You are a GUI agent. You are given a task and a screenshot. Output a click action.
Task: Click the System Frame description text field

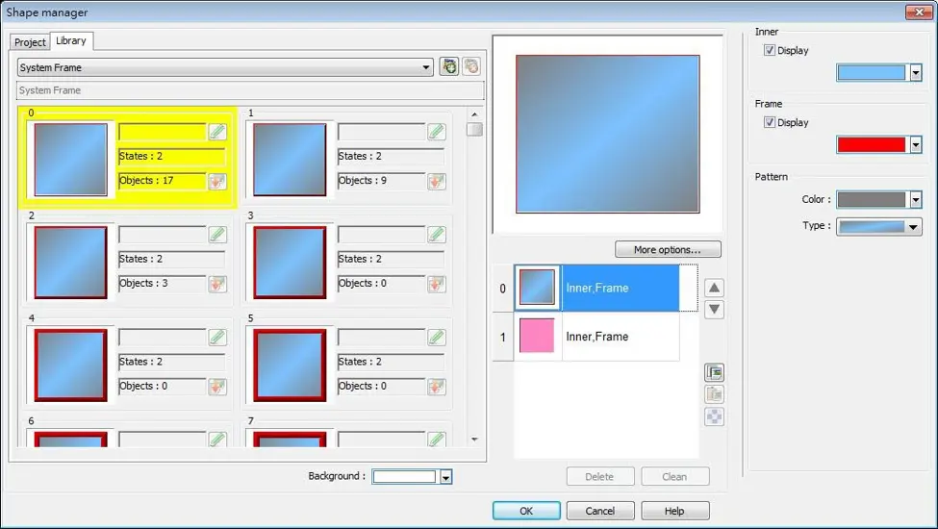(250, 90)
